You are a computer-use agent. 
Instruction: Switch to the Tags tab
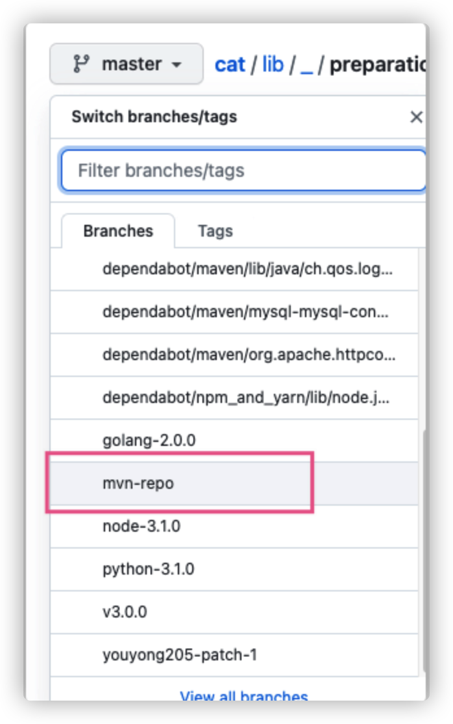(215, 231)
